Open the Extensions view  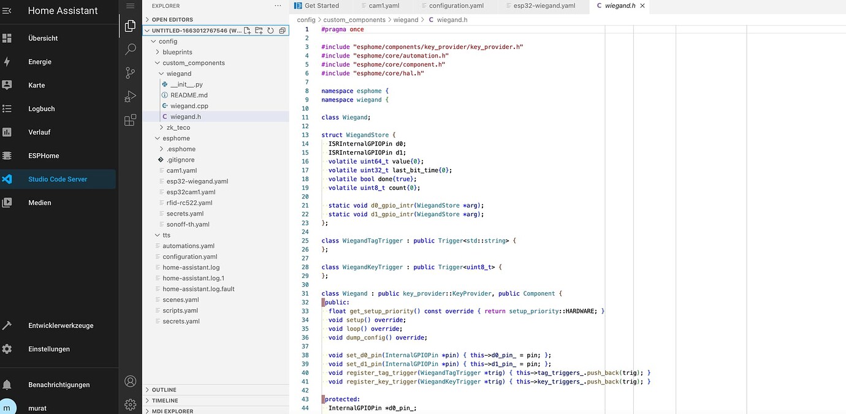130,120
